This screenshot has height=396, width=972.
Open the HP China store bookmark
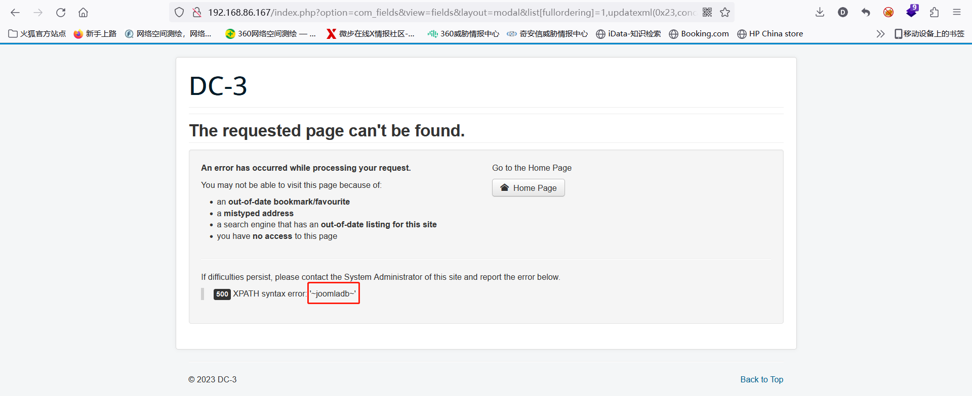tap(770, 34)
